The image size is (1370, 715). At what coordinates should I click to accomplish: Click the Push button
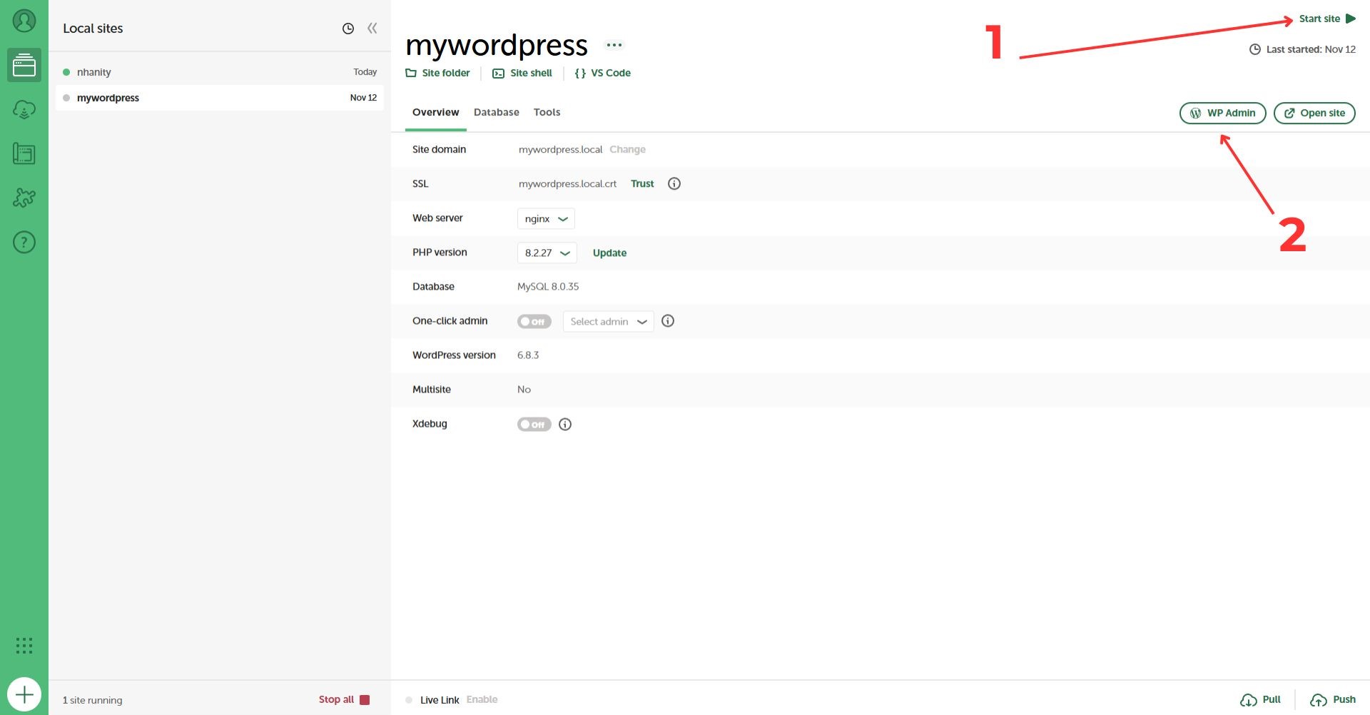pyautogui.click(x=1333, y=700)
